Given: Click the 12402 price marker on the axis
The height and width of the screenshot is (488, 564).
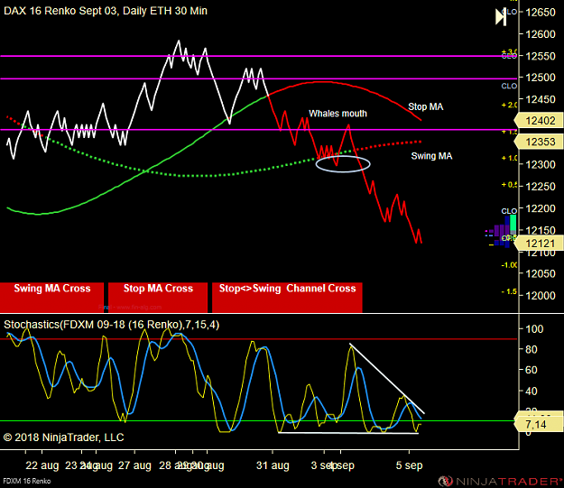Looking at the screenshot, I should [539, 121].
